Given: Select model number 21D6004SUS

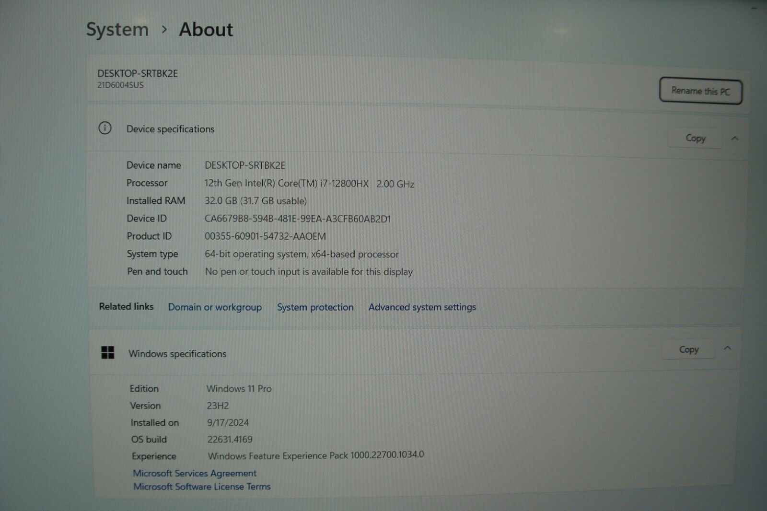Looking at the screenshot, I should point(120,85).
